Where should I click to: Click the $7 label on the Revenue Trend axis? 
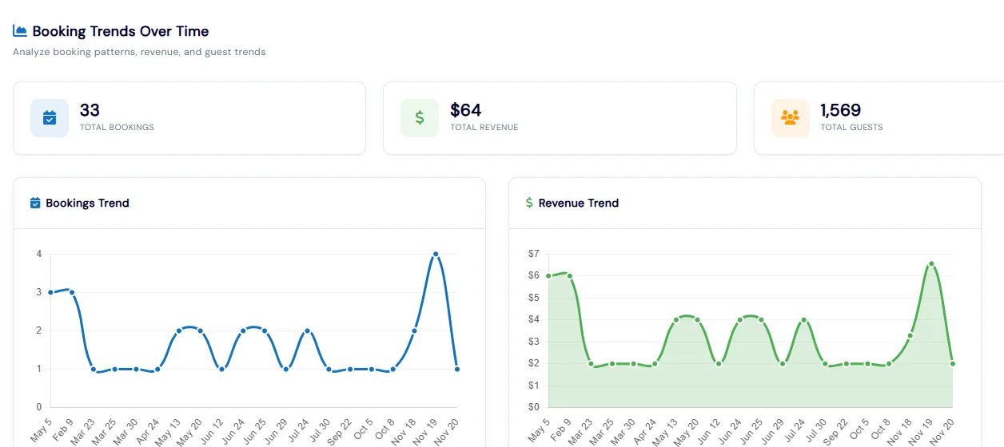pyautogui.click(x=534, y=254)
